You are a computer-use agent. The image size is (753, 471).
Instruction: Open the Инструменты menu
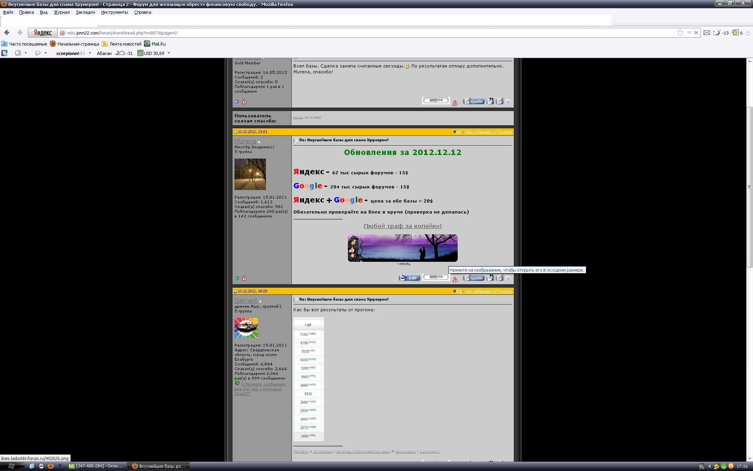(x=115, y=12)
